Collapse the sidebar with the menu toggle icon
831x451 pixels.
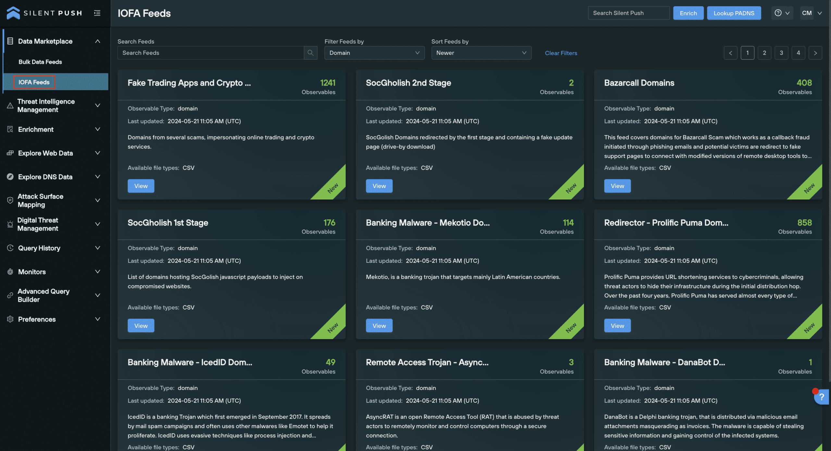(97, 13)
